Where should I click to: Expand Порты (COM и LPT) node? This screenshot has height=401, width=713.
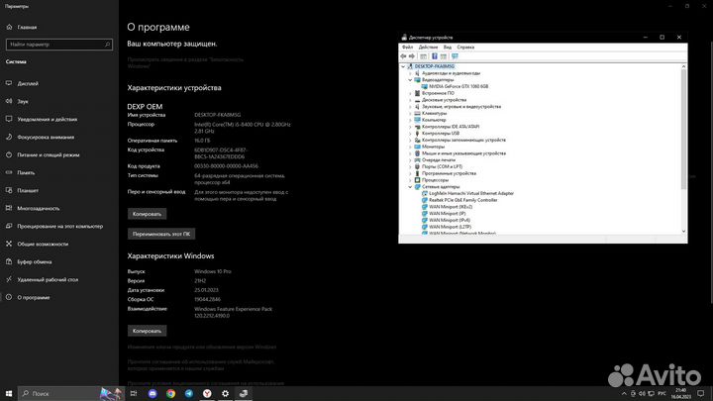[410, 167]
